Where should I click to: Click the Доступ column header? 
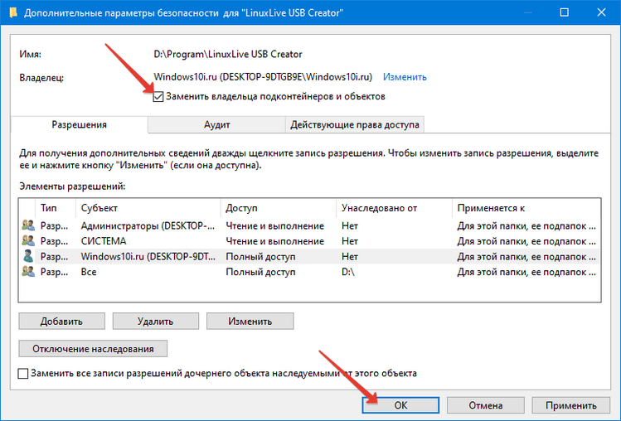pyautogui.click(x=279, y=208)
